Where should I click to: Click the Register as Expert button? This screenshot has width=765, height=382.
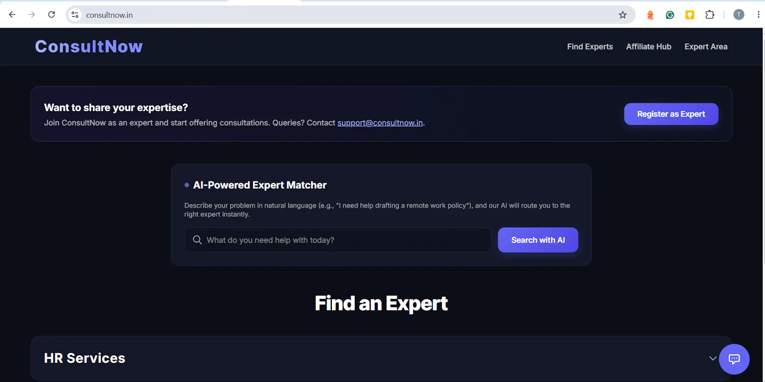click(x=671, y=114)
